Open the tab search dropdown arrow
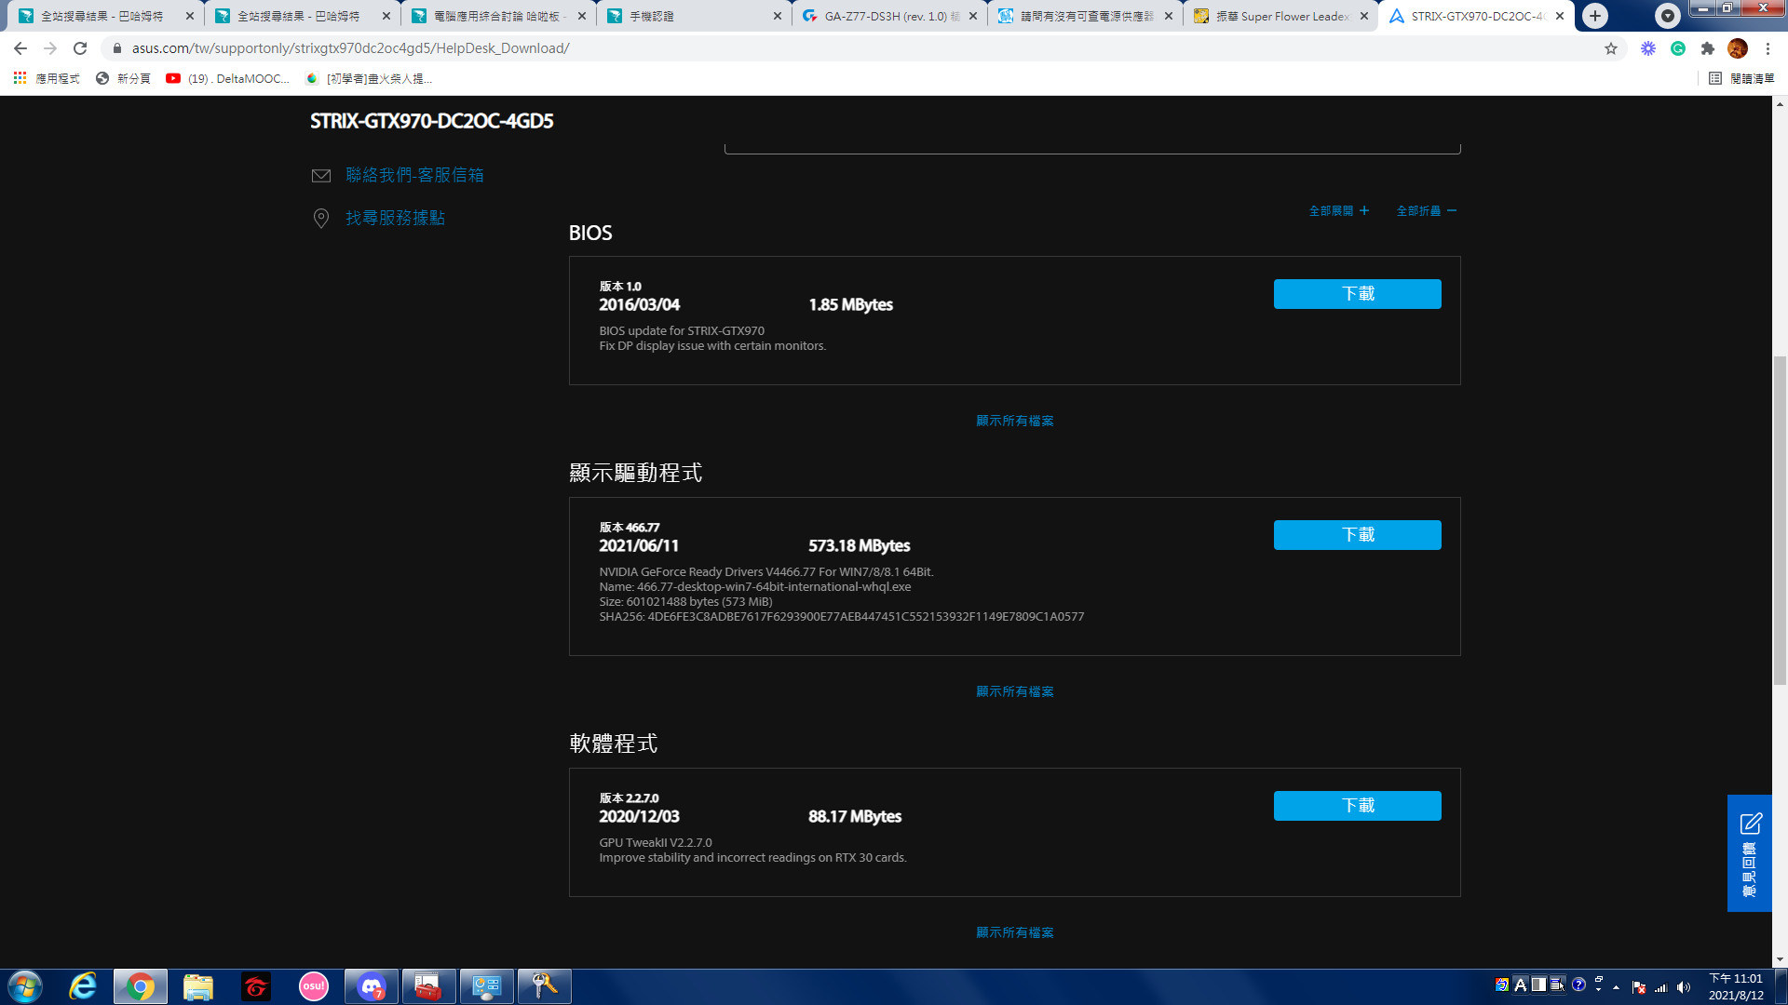 coord(1668,16)
